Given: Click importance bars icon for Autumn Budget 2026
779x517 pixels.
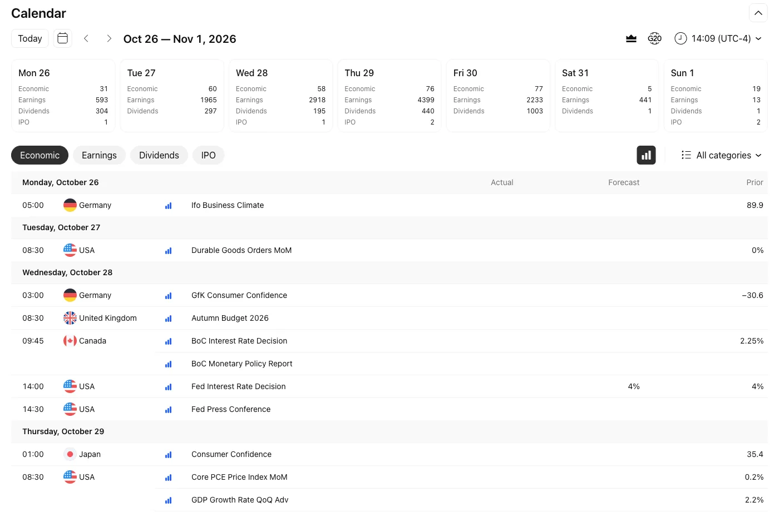Looking at the screenshot, I should 168,319.
